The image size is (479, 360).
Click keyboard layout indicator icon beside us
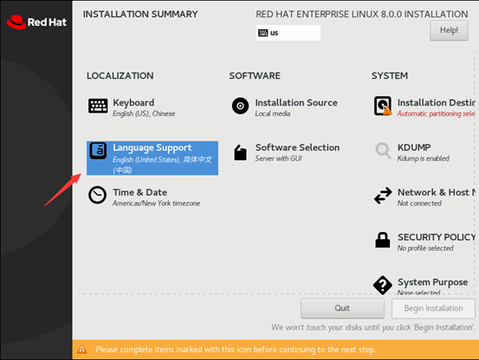(262, 33)
